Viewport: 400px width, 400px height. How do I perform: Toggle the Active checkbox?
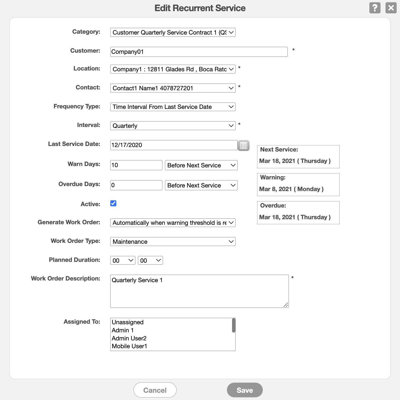click(x=113, y=203)
